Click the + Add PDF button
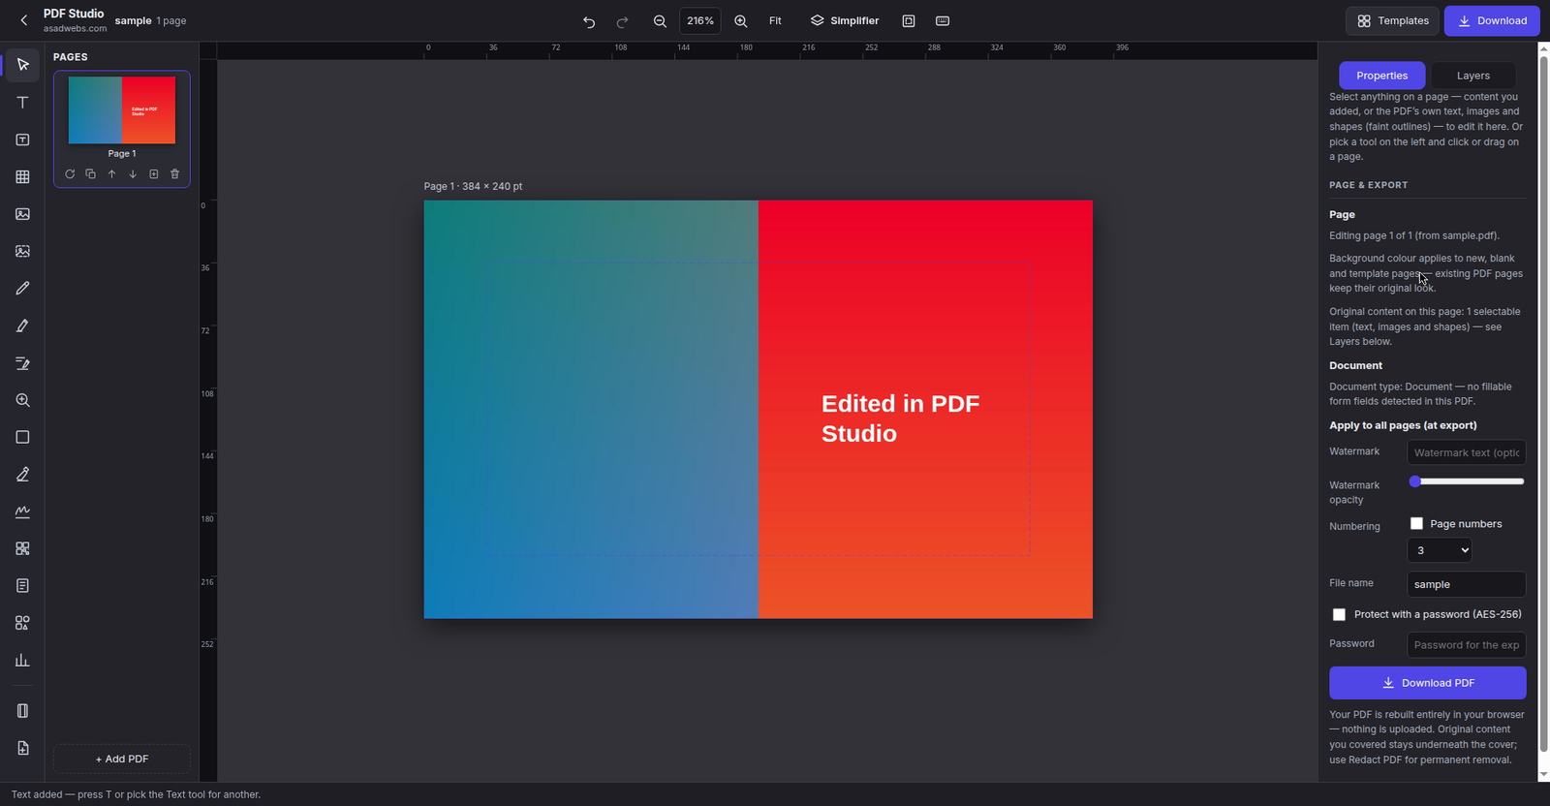This screenshot has width=1550, height=806. click(122, 759)
